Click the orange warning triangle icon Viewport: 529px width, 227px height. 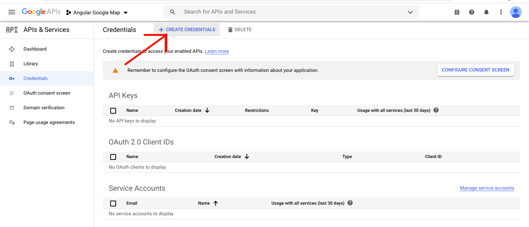[x=115, y=70]
